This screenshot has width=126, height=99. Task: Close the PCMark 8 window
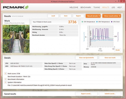click(122, 1)
